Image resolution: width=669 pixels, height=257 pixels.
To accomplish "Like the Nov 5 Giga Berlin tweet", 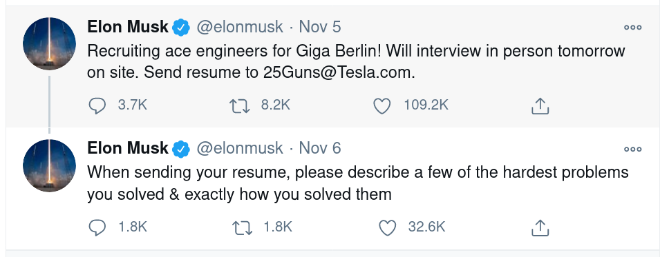I will coord(382,106).
